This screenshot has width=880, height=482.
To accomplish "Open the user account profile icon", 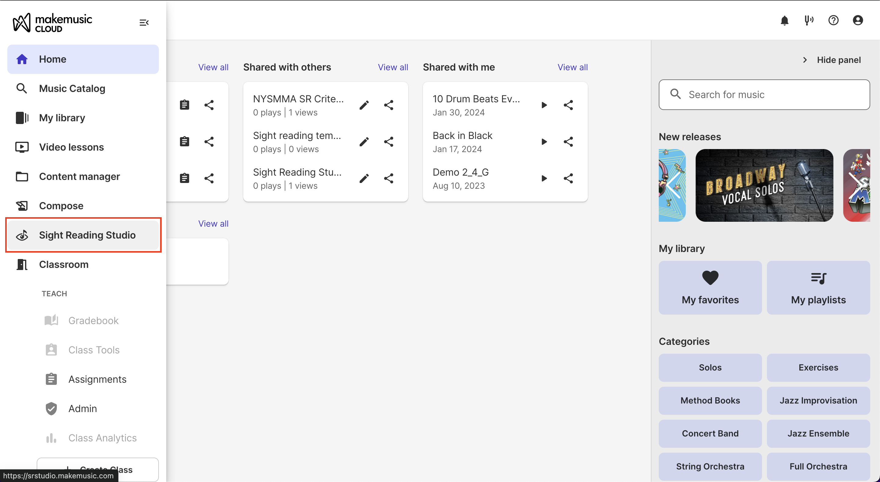I will (x=858, y=20).
